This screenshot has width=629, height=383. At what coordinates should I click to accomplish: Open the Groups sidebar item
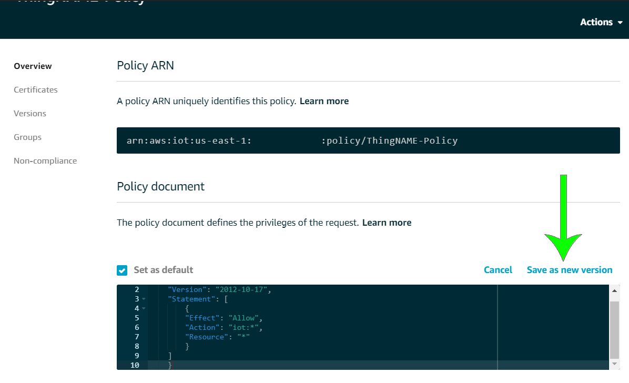(28, 137)
